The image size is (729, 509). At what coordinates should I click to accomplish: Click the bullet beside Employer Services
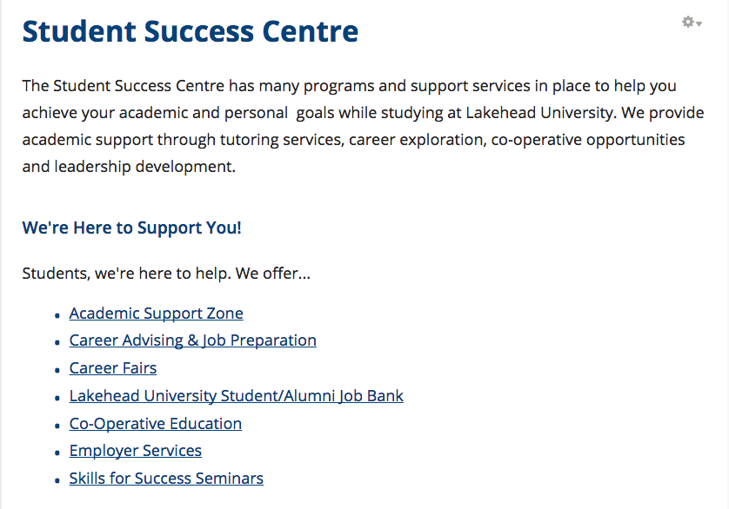pyautogui.click(x=57, y=453)
